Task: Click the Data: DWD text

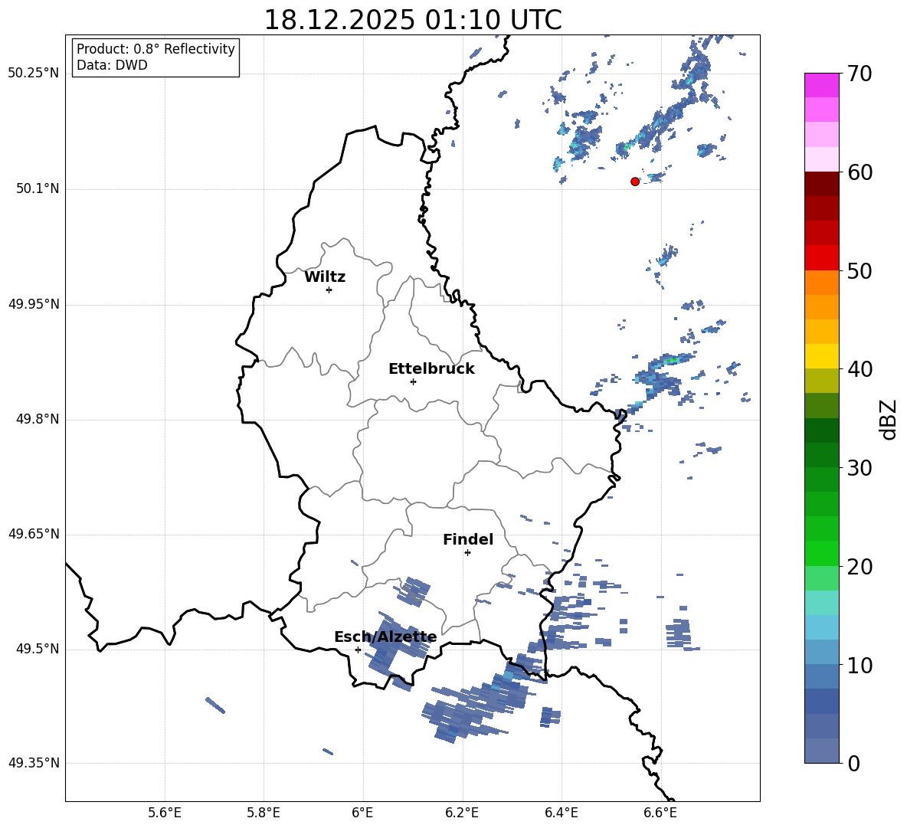Action: (x=112, y=65)
